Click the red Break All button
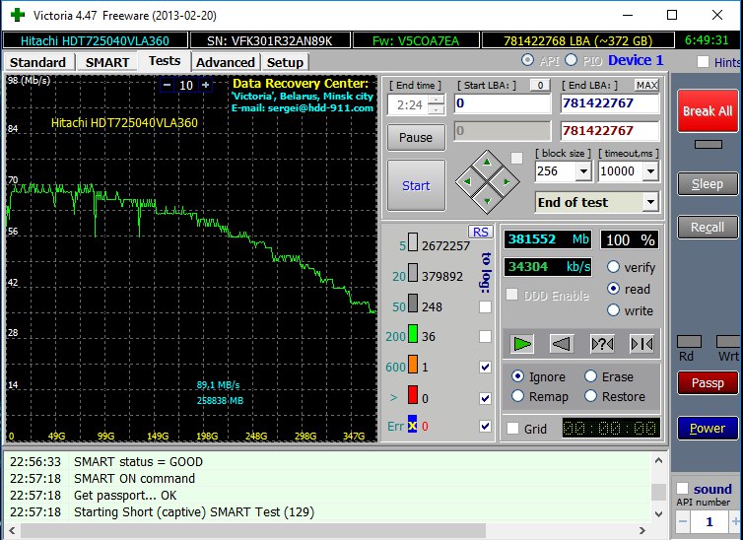The height and width of the screenshot is (540, 743). click(708, 110)
